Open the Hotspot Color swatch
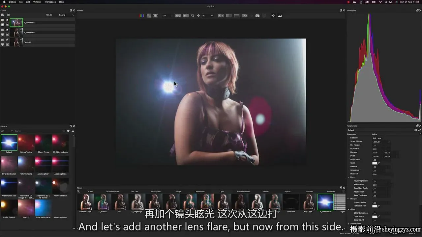 [375, 206]
